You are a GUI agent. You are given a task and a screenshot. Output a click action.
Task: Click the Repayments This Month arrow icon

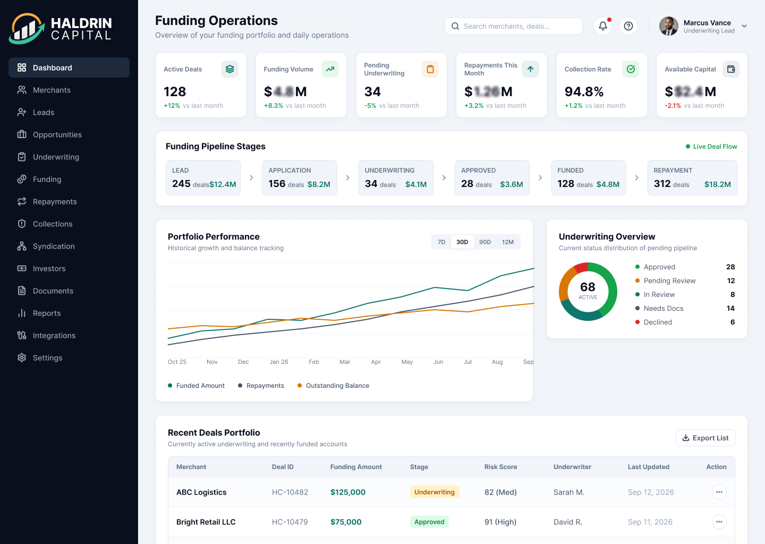530,69
